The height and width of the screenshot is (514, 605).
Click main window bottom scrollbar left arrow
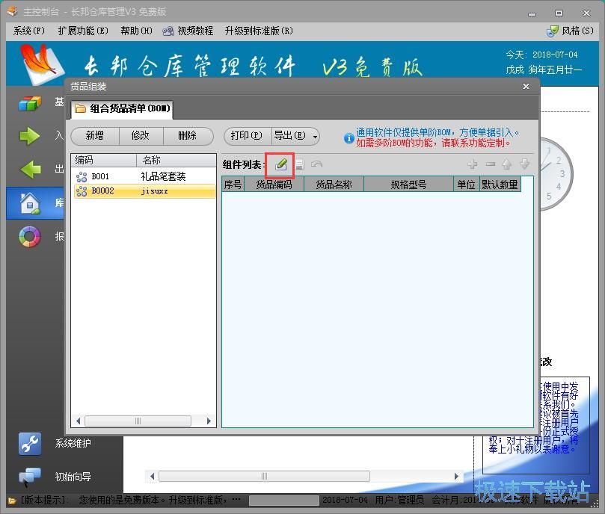[152, 477]
